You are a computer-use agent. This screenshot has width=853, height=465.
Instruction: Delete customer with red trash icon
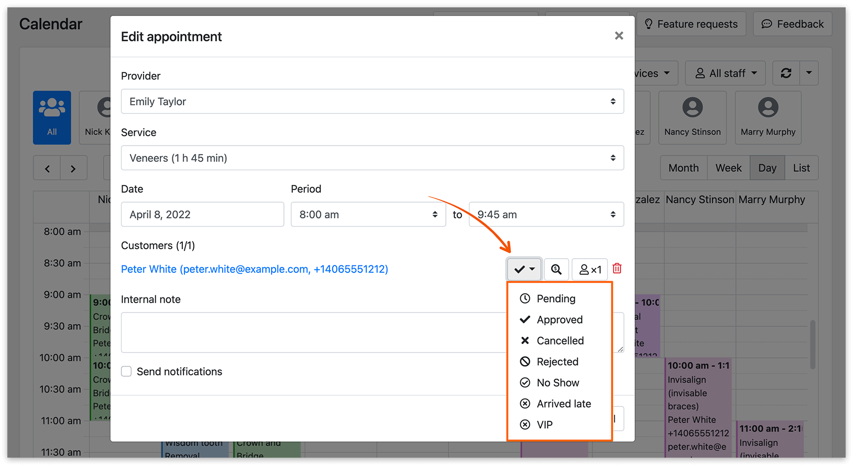pos(617,268)
